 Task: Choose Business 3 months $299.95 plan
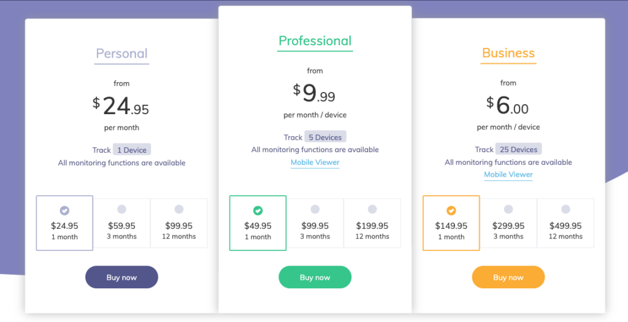[x=508, y=223]
